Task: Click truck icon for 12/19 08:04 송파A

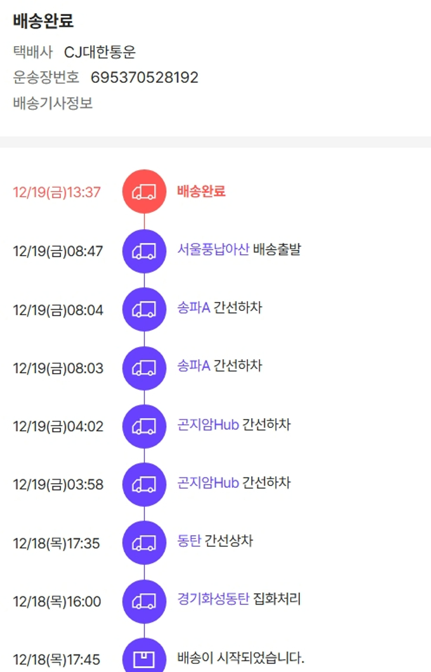Action: click(x=144, y=310)
